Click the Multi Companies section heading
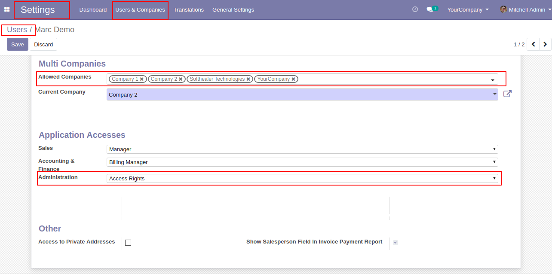The width and height of the screenshot is (552, 274). (x=72, y=64)
